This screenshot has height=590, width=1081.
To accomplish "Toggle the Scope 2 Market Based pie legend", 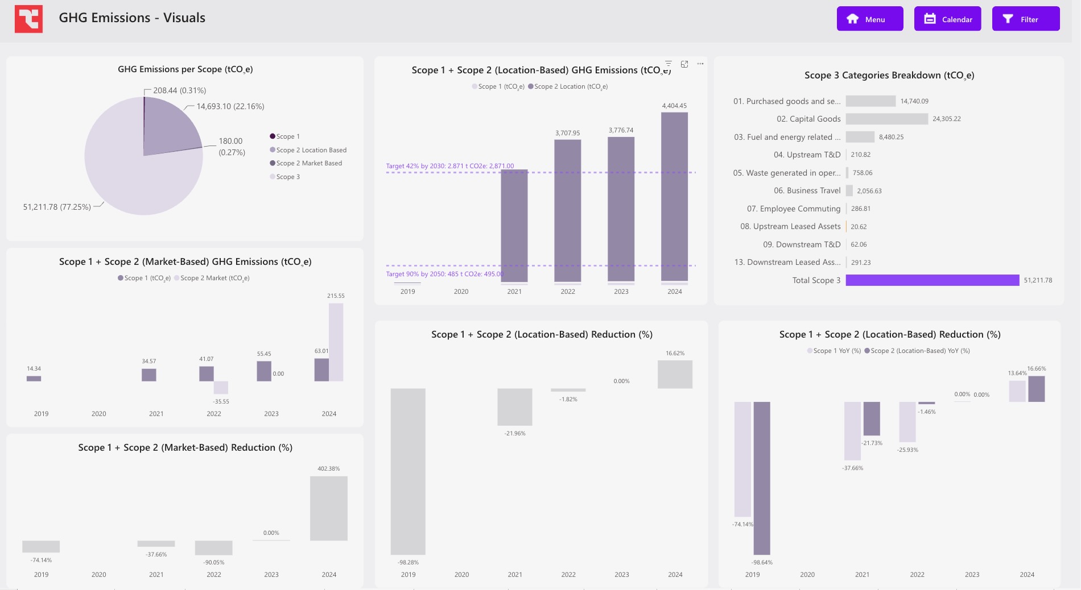I will [x=306, y=163].
